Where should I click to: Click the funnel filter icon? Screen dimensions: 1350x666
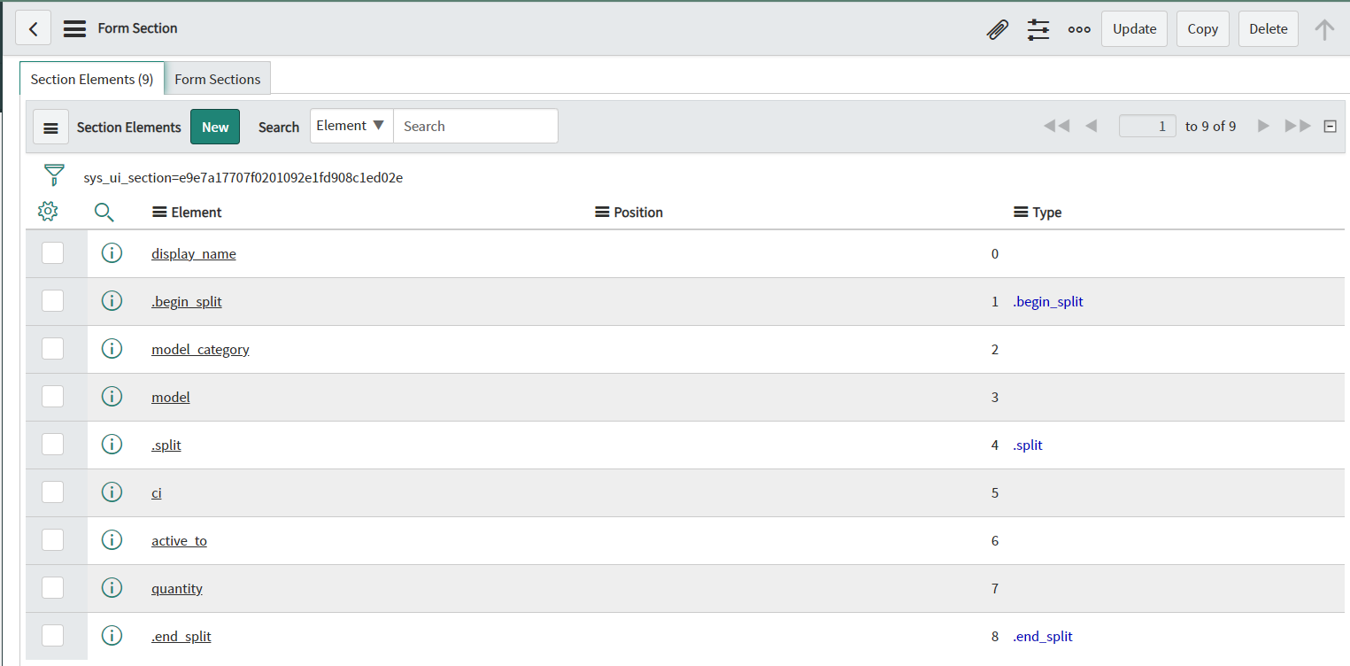pos(55,174)
